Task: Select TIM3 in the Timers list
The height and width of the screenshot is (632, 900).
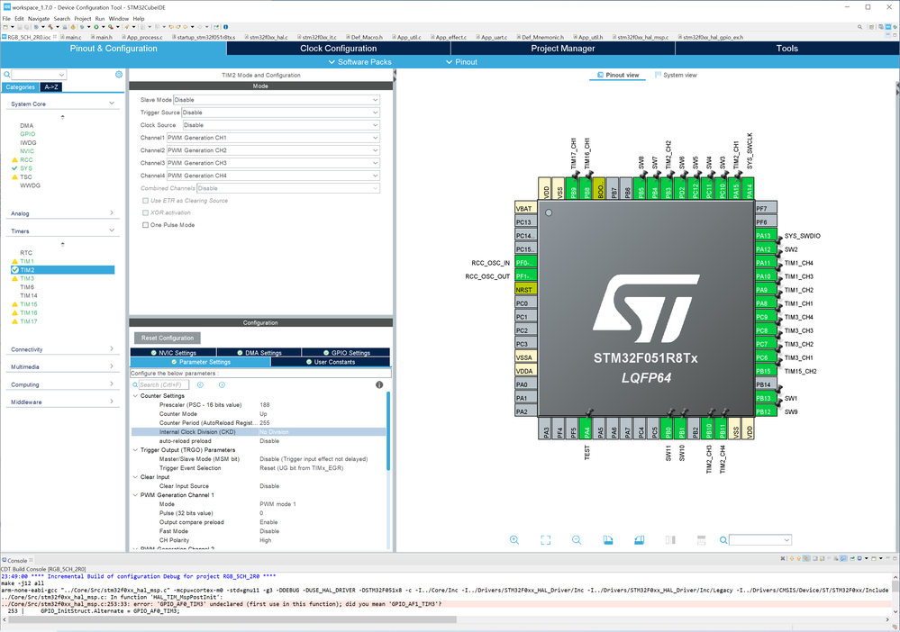Action: click(27, 278)
